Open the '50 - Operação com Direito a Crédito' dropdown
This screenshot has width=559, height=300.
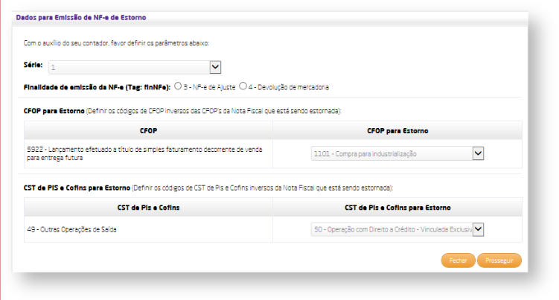397,230
